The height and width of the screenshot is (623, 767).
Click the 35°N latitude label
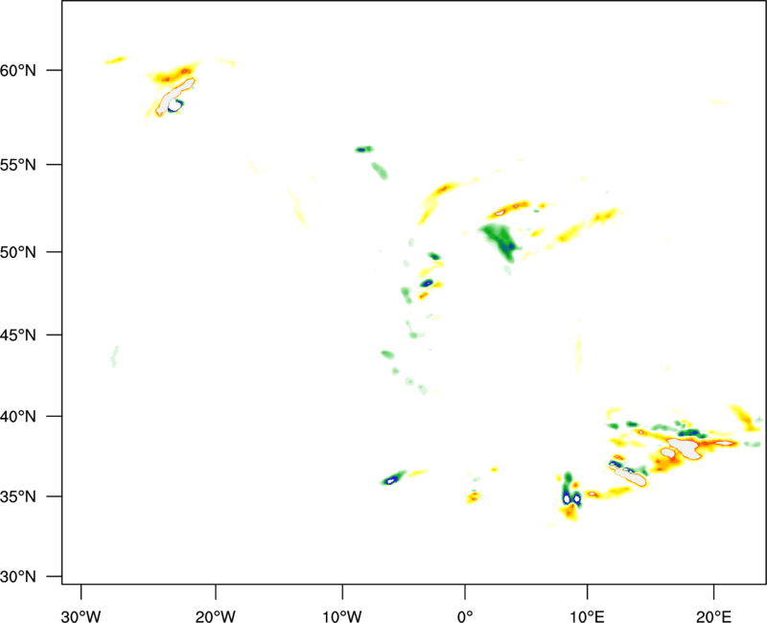click(x=18, y=496)
